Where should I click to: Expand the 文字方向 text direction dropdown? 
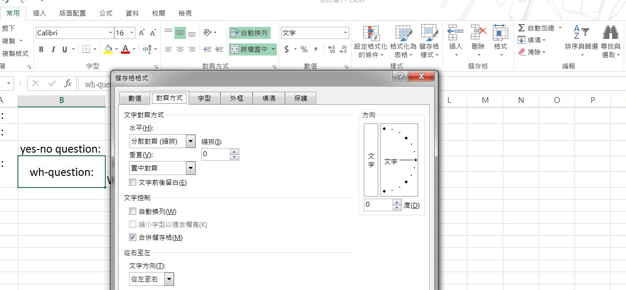pyautogui.click(x=169, y=279)
